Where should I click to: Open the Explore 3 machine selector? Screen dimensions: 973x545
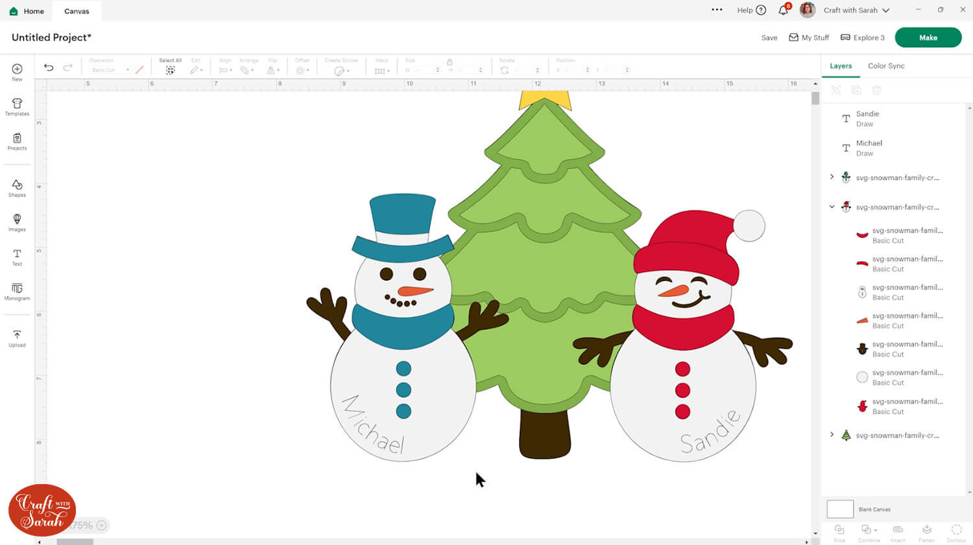click(x=863, y=38)
